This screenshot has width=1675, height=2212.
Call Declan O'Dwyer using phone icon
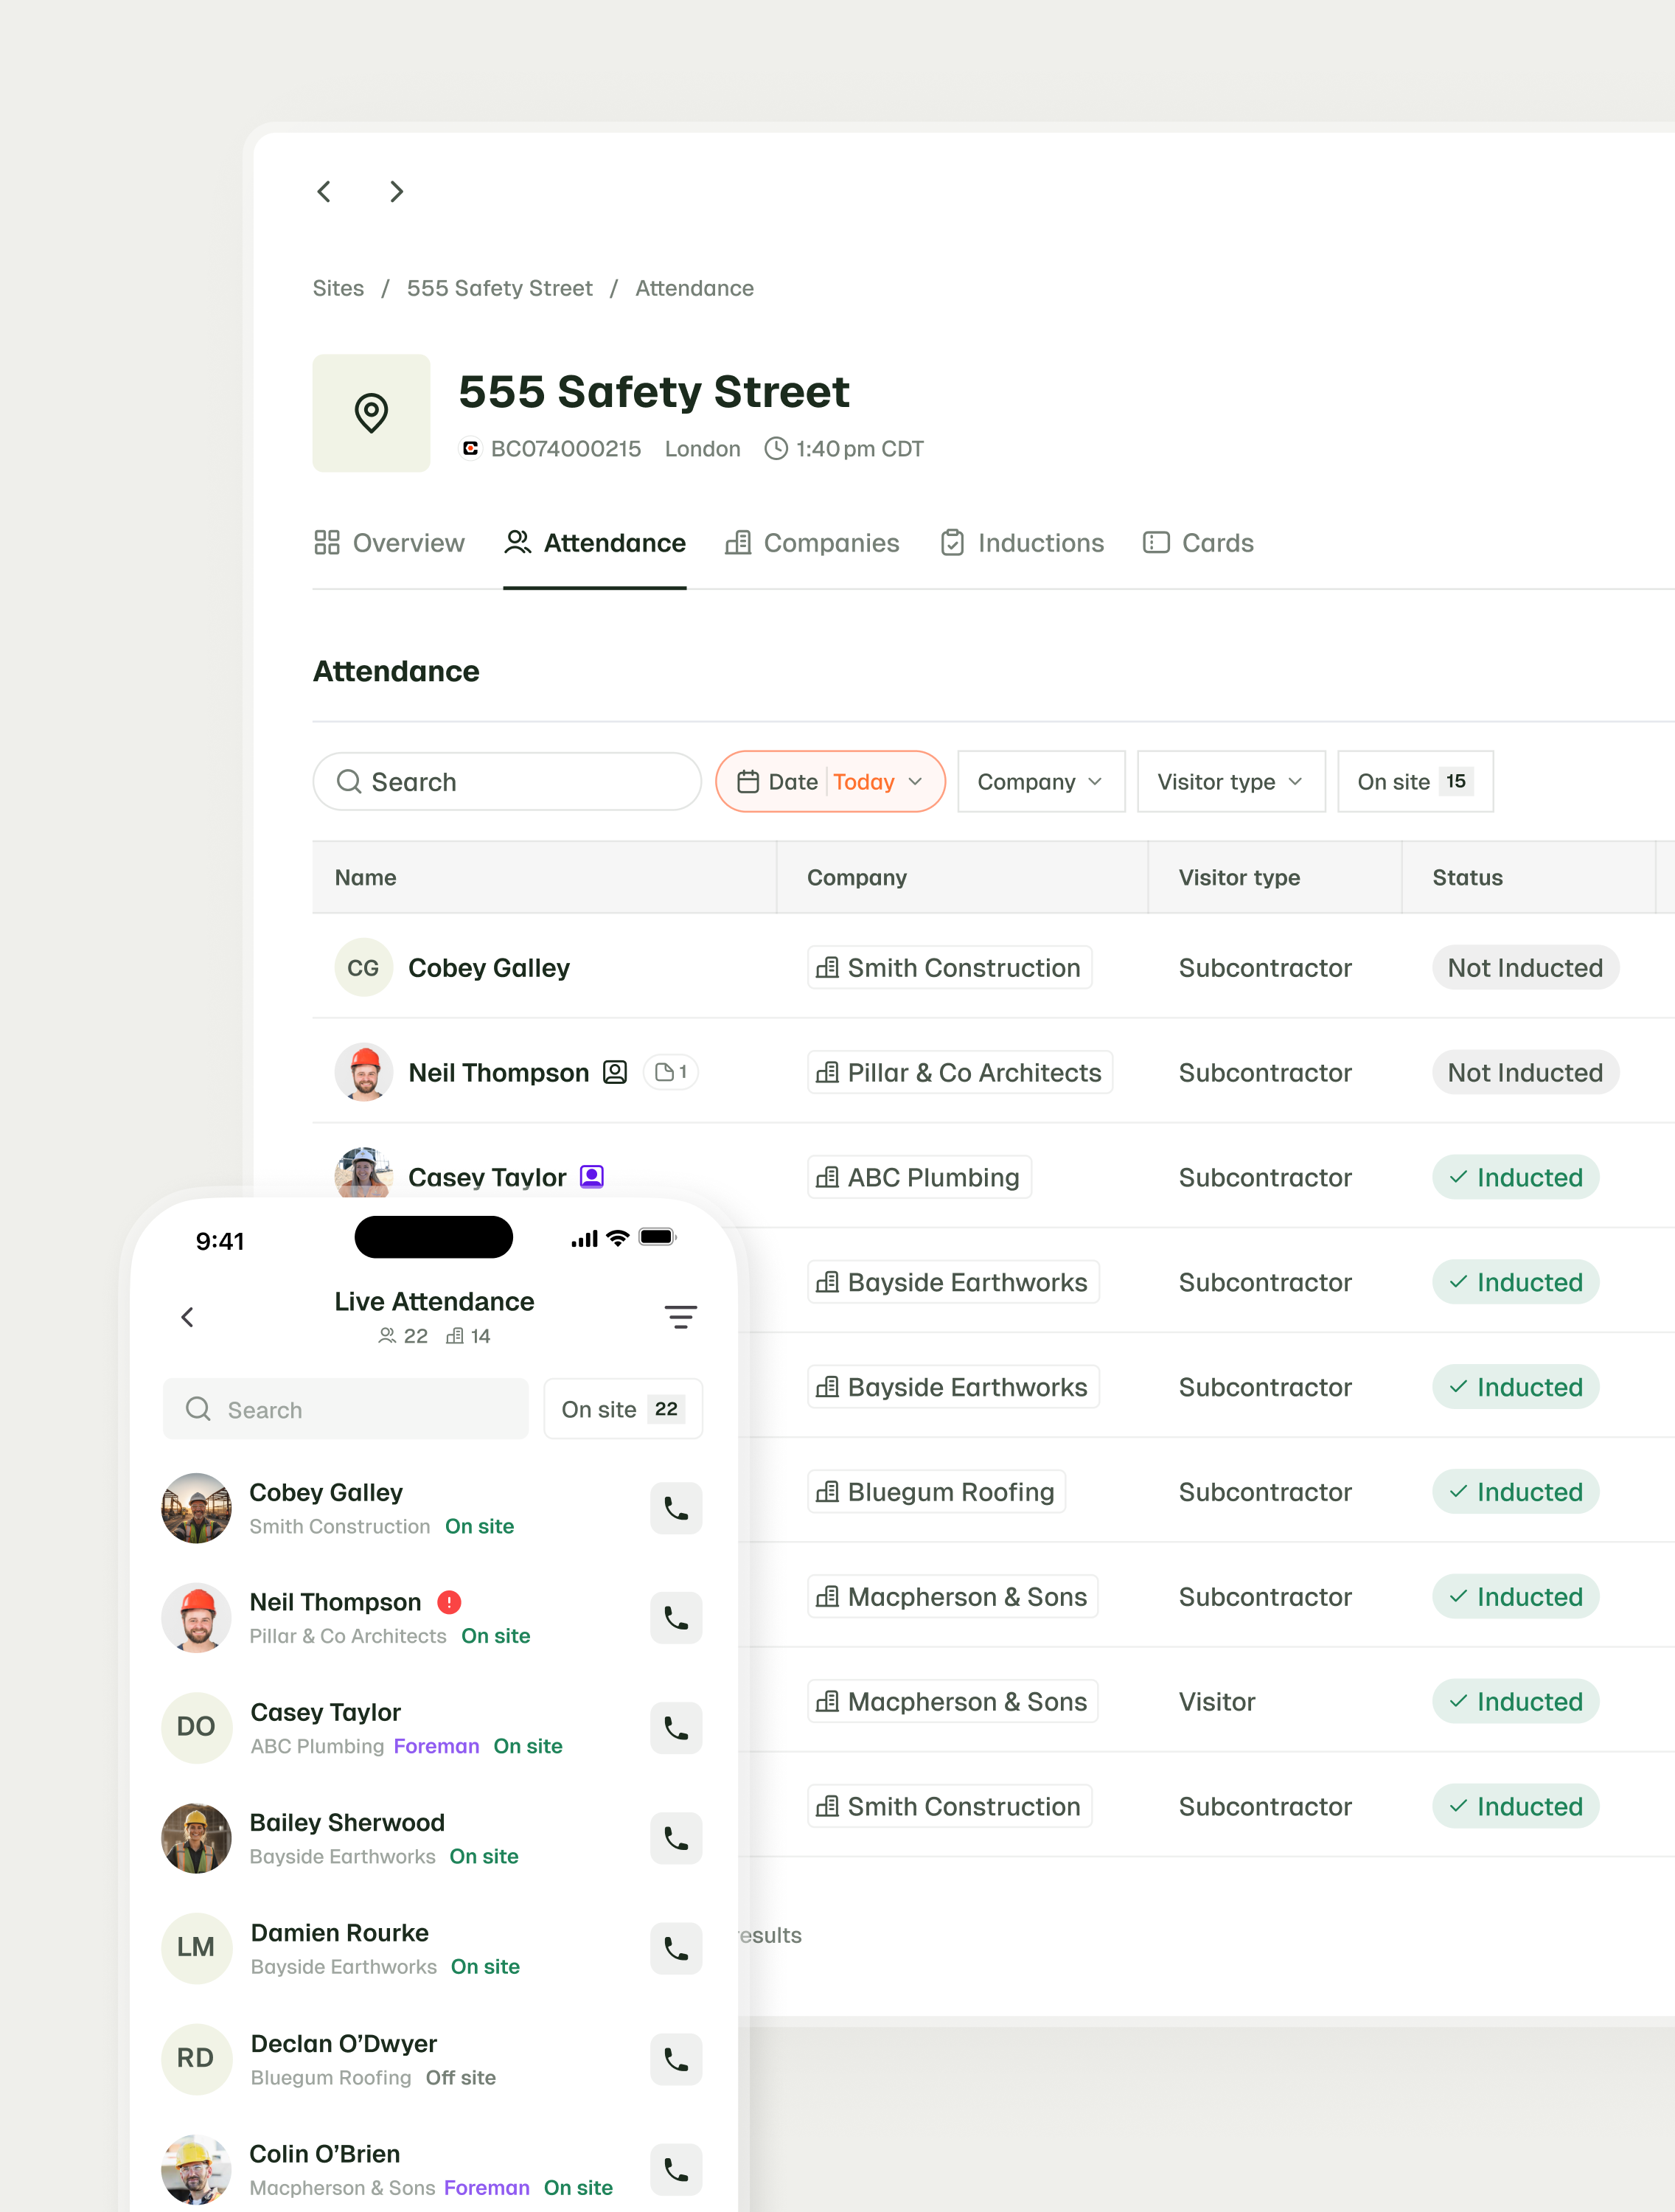pyautogui.click(x=676, y=2059)
